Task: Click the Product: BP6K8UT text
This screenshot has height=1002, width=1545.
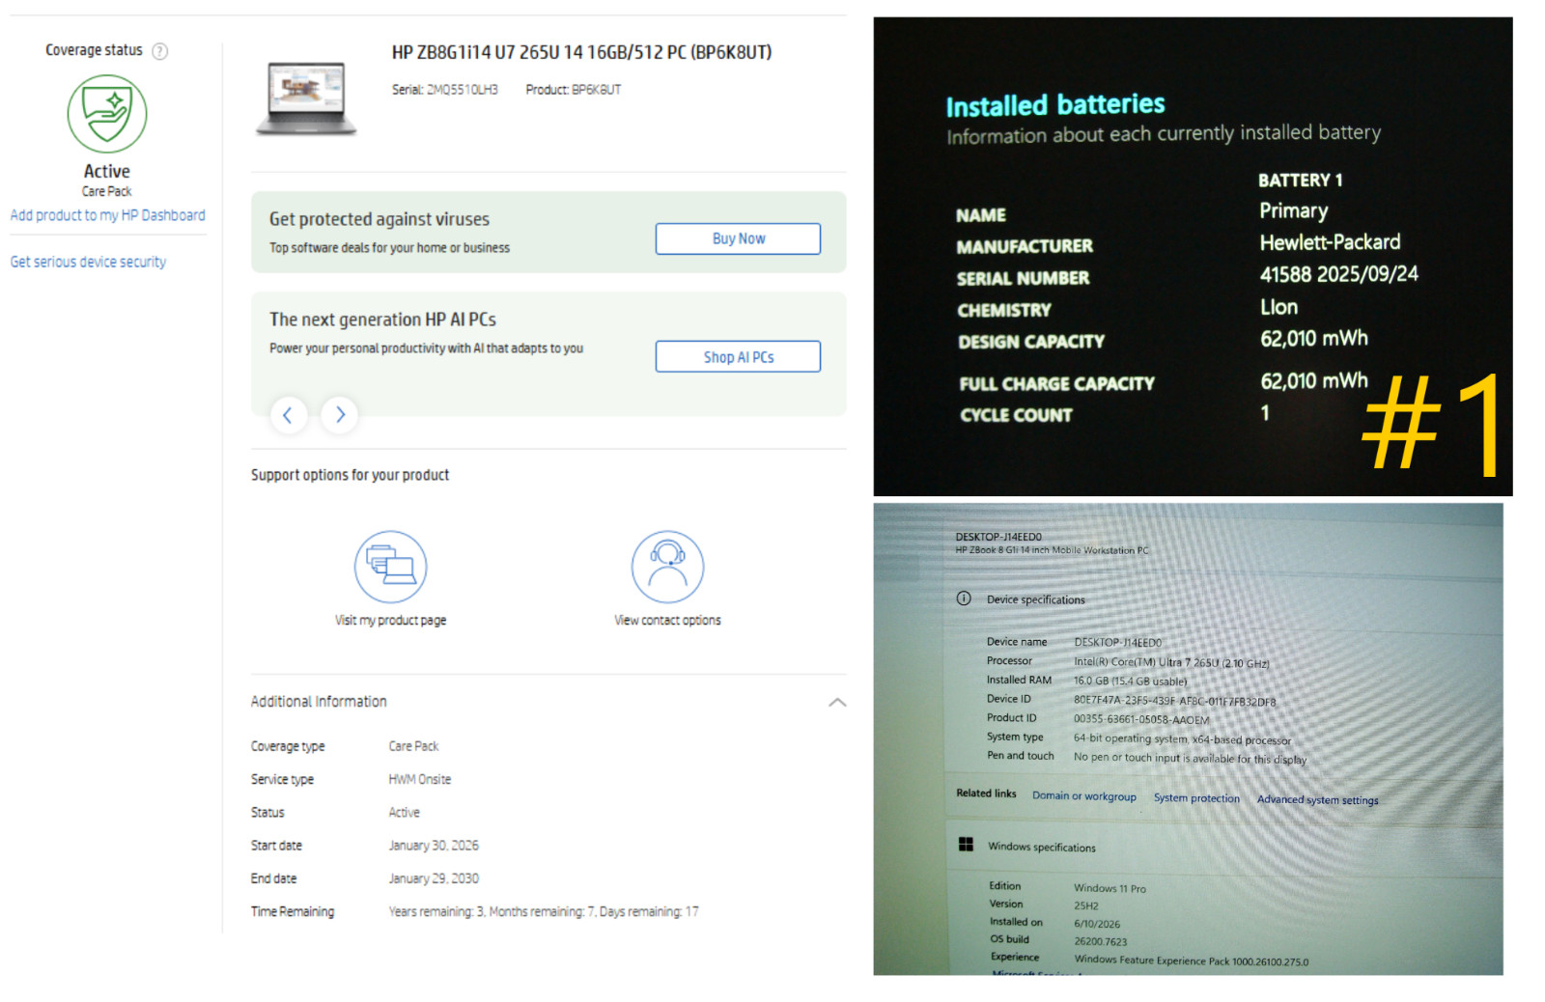Action: [573, 90]
